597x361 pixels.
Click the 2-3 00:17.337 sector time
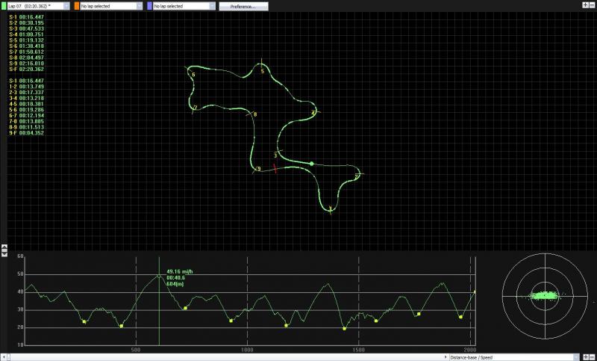coord(26,92)
